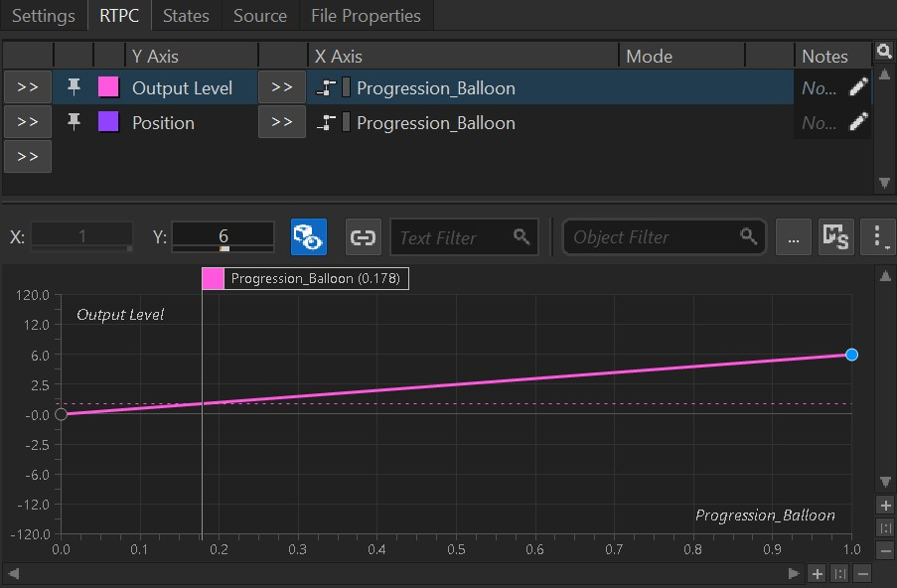Screen dimensions: 897x588
Task: Reset horizontal zoom to fit graph
Action: pyautogui.click(x=839, y=573)
